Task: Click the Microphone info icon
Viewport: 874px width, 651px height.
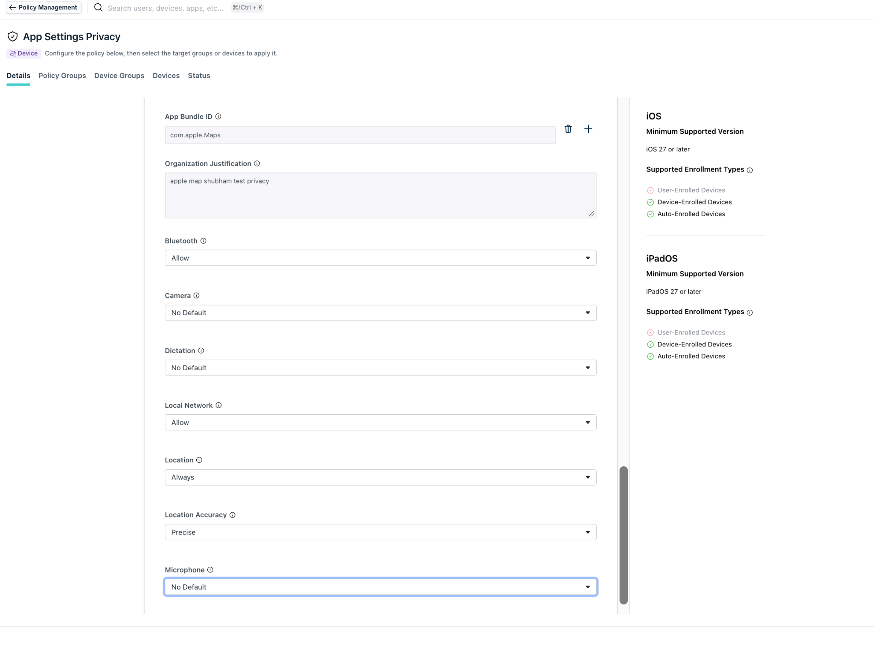Action: click(x=210, y=570)
